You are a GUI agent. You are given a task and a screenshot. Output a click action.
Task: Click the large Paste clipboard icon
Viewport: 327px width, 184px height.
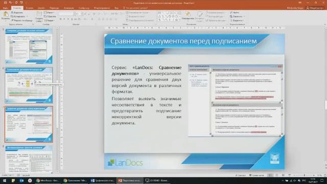pos(6,14)
